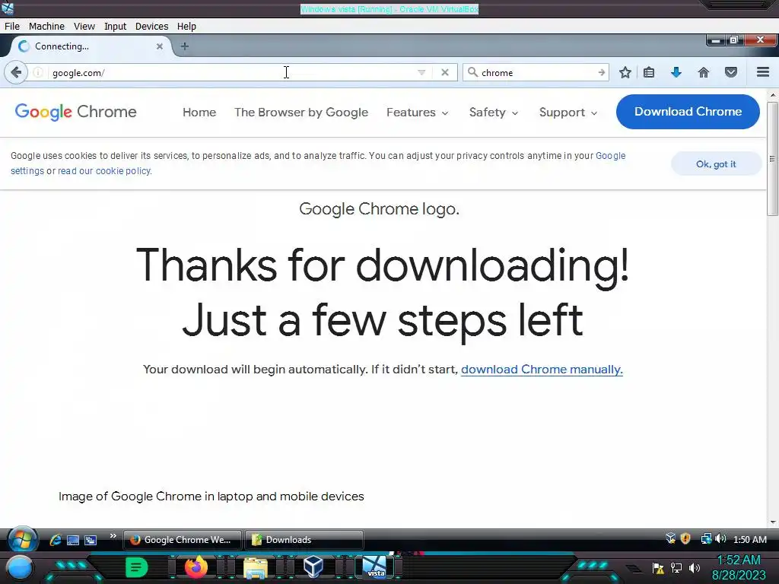Image resolution: width=779 pixels, height=584 pixels.
Task: Click the 1:50 AM guest clock
Action: 749,539
